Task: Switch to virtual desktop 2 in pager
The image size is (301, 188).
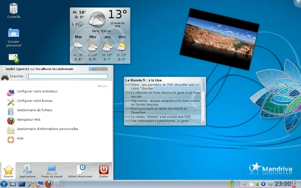Action: point(62,182)
